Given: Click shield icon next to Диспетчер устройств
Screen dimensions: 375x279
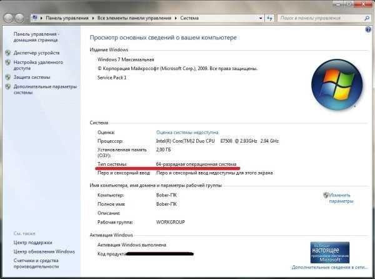Looking at the screenshot, I should [8, 53].
